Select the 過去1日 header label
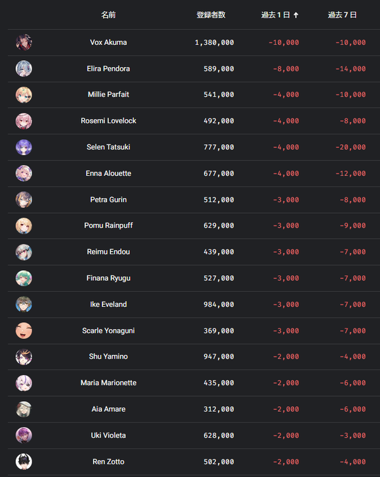This screenshot has width=380, height=477. click(x=275, y=15)
